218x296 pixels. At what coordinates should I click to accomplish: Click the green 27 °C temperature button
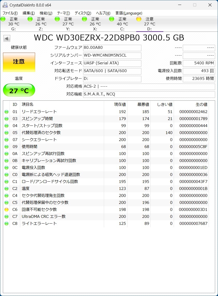(19, 90)
